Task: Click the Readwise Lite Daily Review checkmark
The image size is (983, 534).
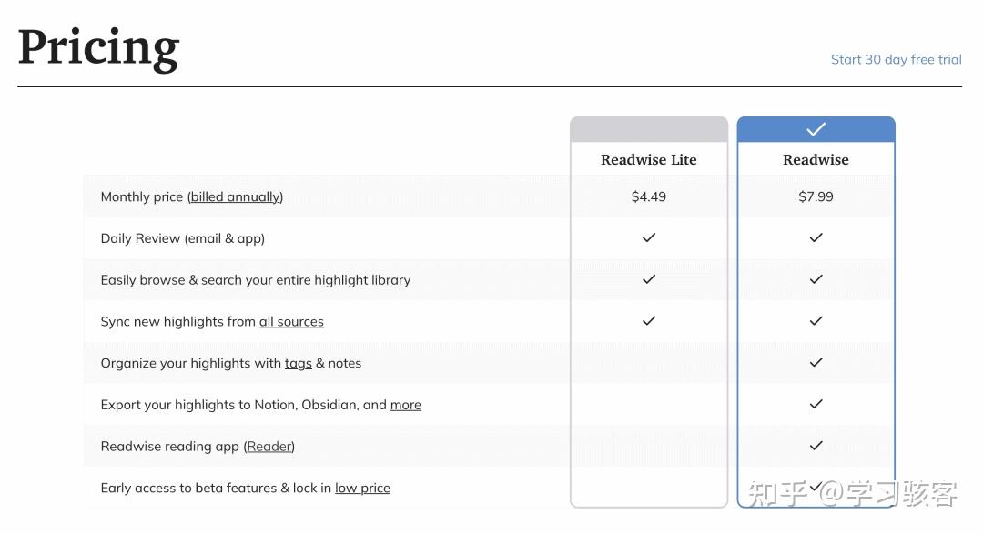Action: coord(649,237)
